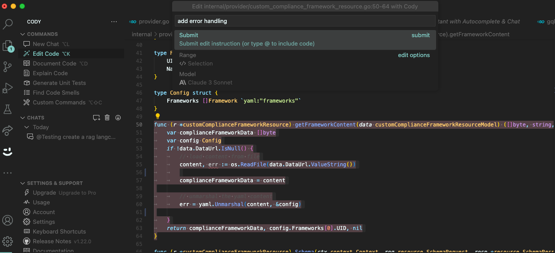Click line number 63 in gutter

click(x=139, y=228)
